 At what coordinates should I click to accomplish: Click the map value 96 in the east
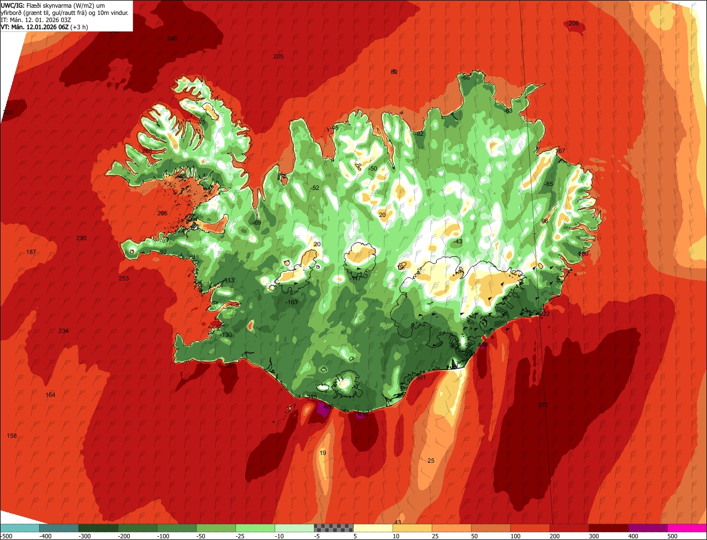[545, 221]
